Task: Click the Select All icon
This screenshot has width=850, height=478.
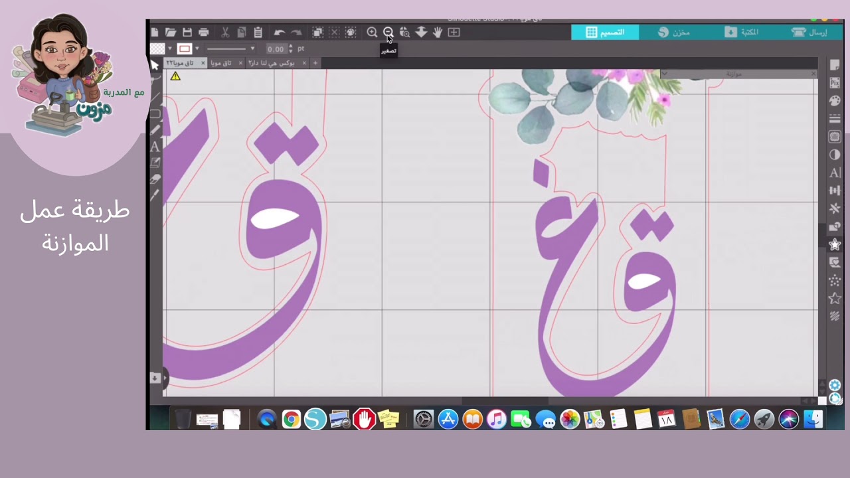Action: click(318, 32)
